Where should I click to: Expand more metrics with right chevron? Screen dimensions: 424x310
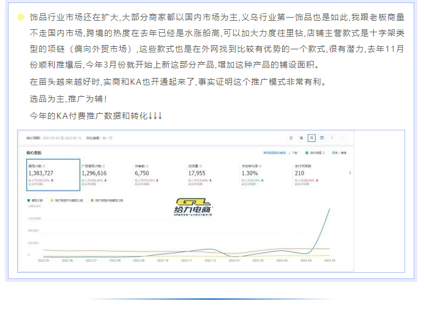click(x=350, y=173)
